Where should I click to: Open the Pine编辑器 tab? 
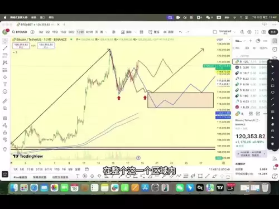pos(20,177)
